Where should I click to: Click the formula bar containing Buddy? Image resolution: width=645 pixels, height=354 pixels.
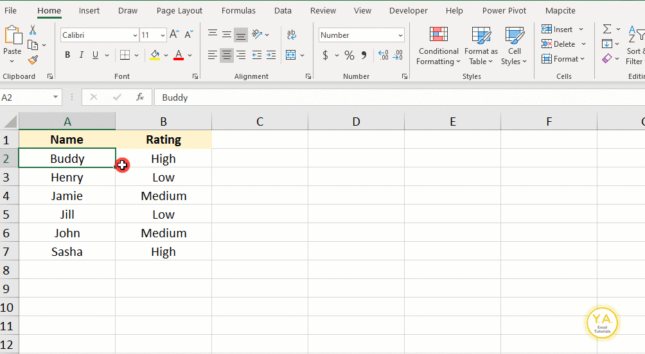399,97
